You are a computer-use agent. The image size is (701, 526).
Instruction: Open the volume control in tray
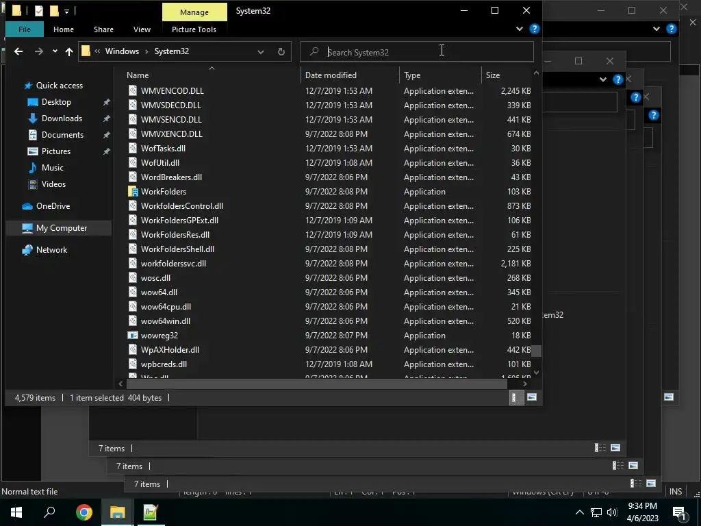(612, 512)
